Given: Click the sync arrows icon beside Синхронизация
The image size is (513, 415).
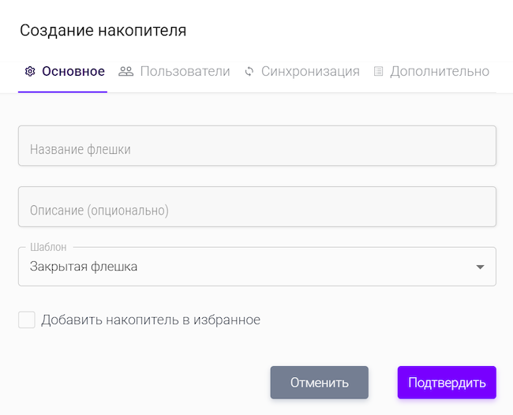Looking at the screenshot, I should [249, 71].
